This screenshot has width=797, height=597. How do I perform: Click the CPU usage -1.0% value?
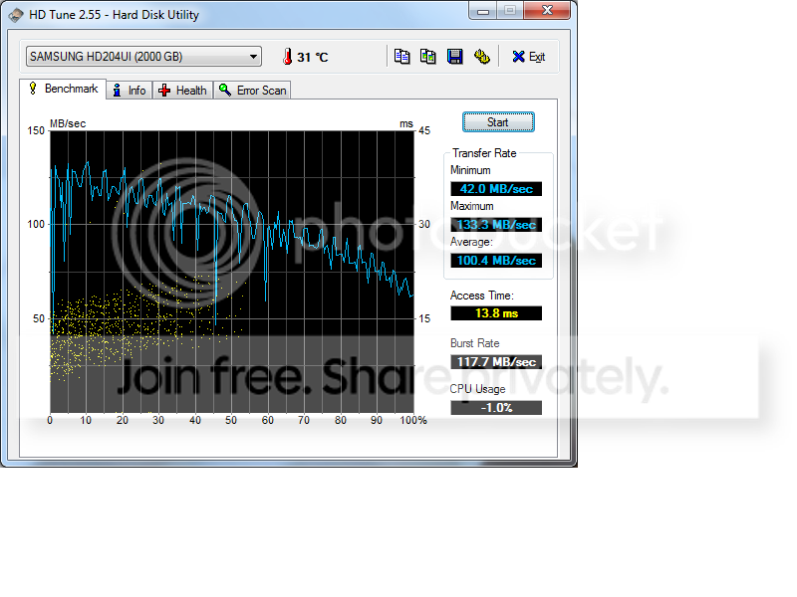[496, 408]
